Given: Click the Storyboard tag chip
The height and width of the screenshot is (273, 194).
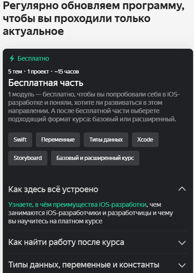Looking at the screenshot, I should click(x=28, y=158).
